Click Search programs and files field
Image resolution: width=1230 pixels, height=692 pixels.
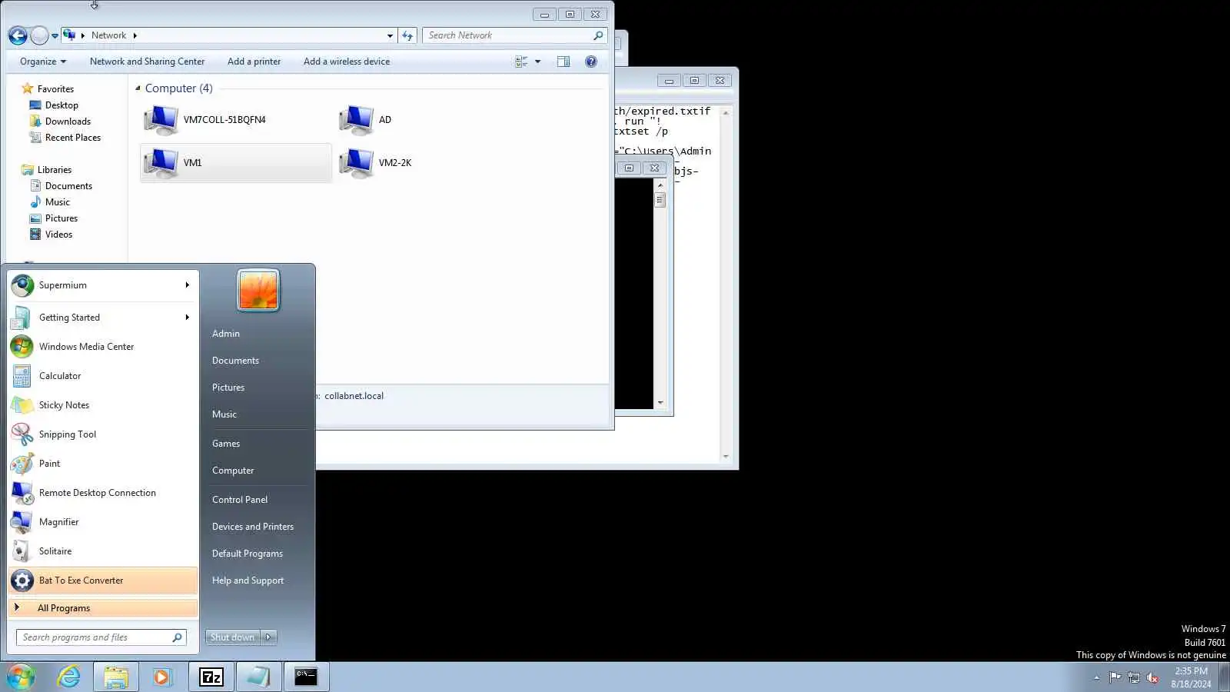pos(101,637)
